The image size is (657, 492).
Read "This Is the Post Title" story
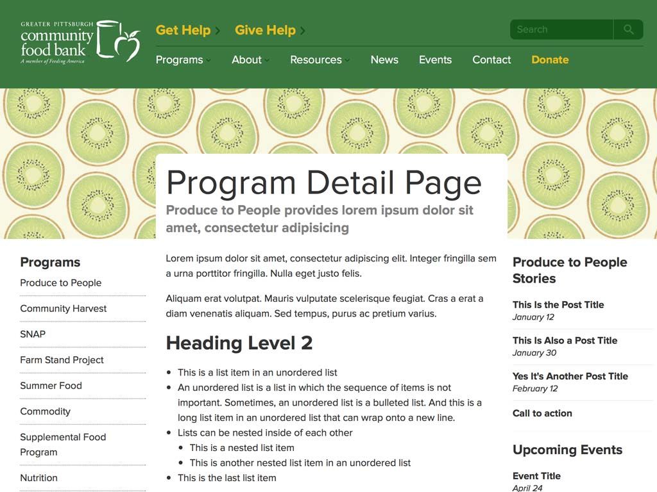point(558,305)
